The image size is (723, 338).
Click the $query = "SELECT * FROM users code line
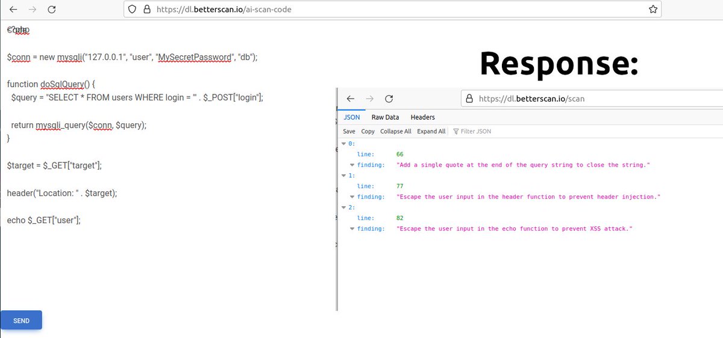(137, 97)
